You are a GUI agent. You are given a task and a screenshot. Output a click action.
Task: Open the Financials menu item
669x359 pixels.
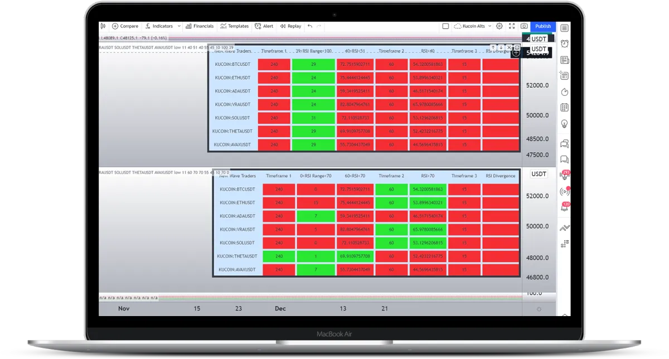(200, 26)
